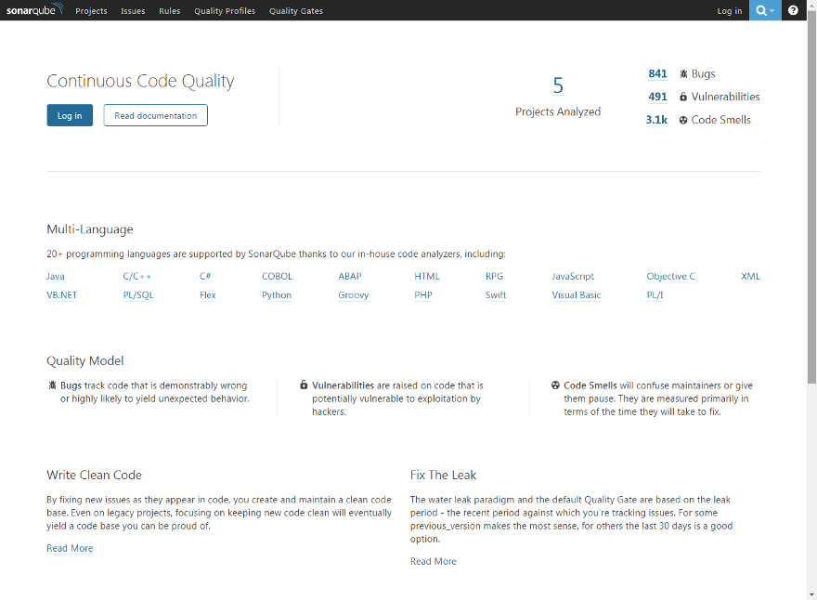Select the Java language link

point(56,276)
